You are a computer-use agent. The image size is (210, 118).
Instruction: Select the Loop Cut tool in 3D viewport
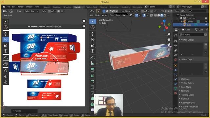point(93,87)
